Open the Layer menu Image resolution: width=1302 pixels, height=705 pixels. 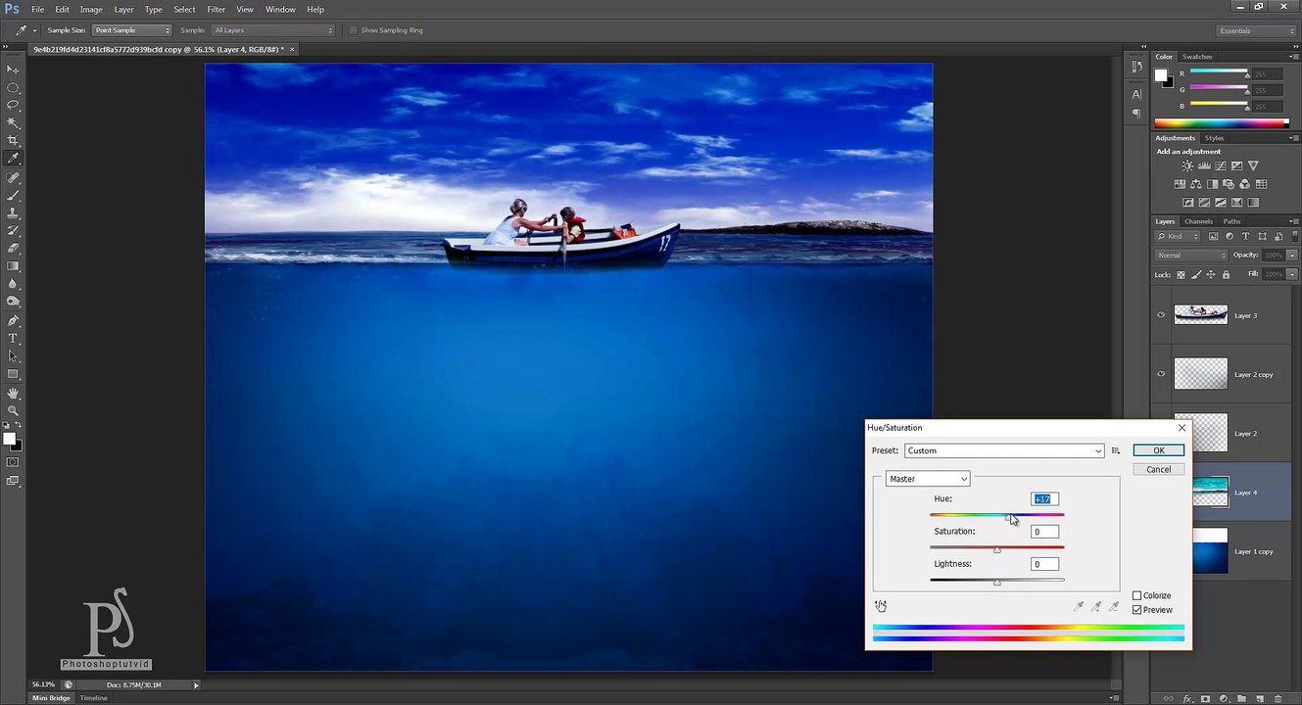[123, 9]
